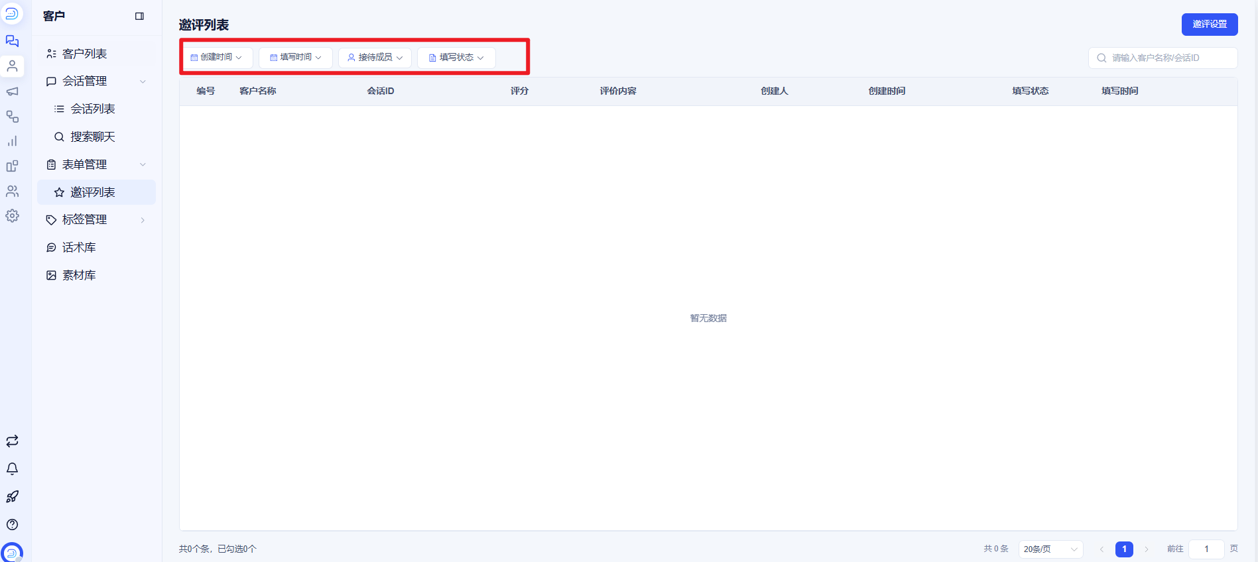The image size is (1258, 562).
Task: Collapse the 客户 sidebar panel
Action: (x=139, y=16)
